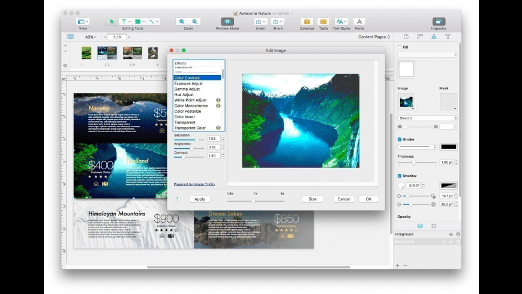Open the Document inspector tab
Image resolution: width=522 pixels, height=294 pixels.
pos(406,37)
